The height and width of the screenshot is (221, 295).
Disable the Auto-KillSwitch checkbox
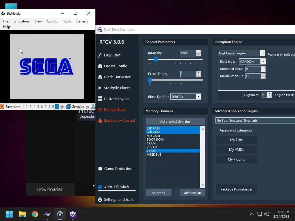[100, 187]
